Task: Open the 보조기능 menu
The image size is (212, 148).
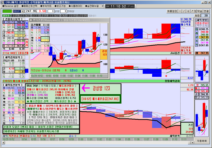Action: [x=60, y=6]
